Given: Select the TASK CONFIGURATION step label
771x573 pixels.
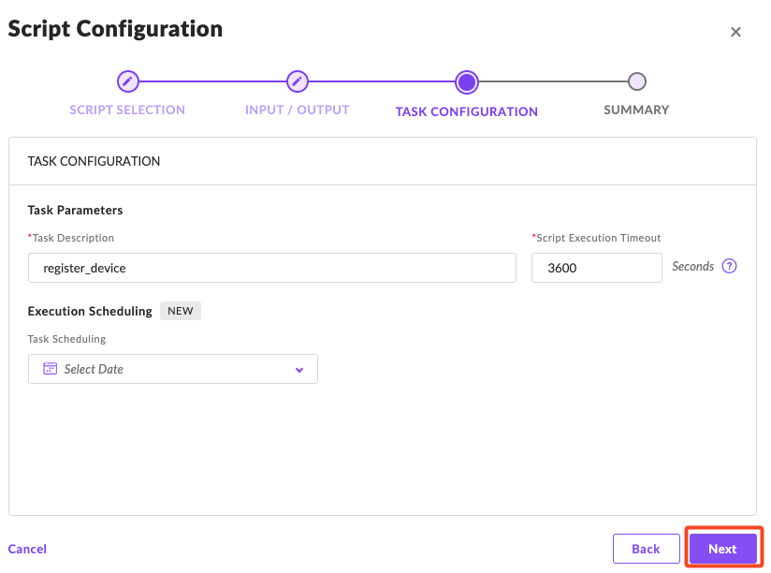Looking at the screenshot, I should tap(466, 111).
